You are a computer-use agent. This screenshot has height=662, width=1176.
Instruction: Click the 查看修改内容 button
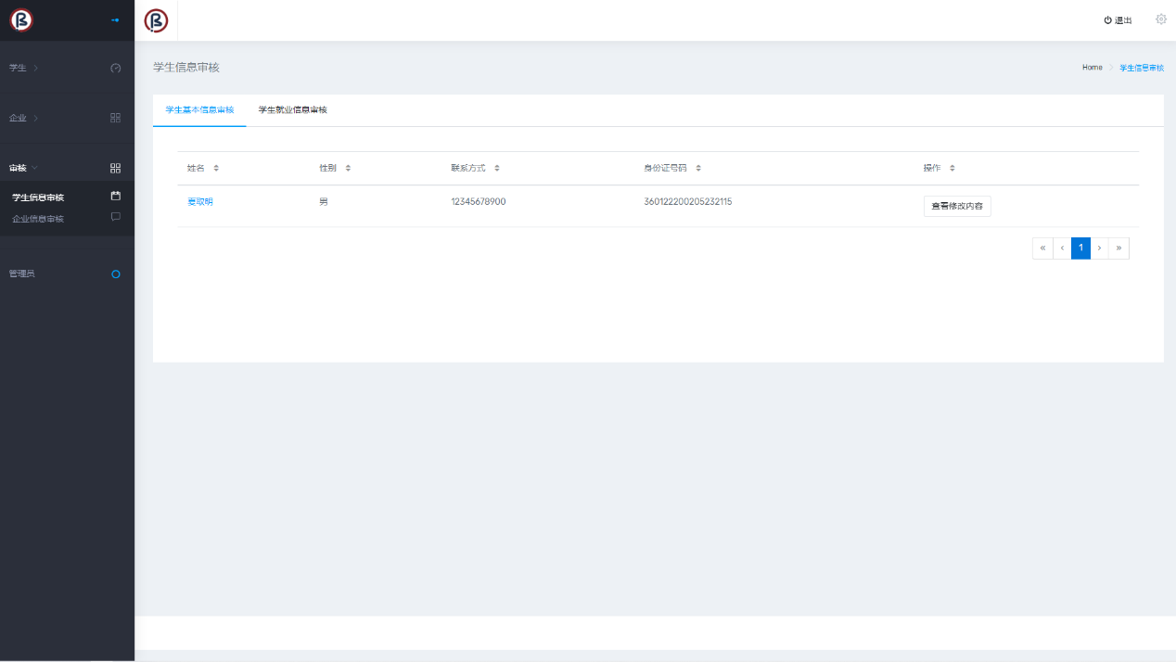point(957,206)
